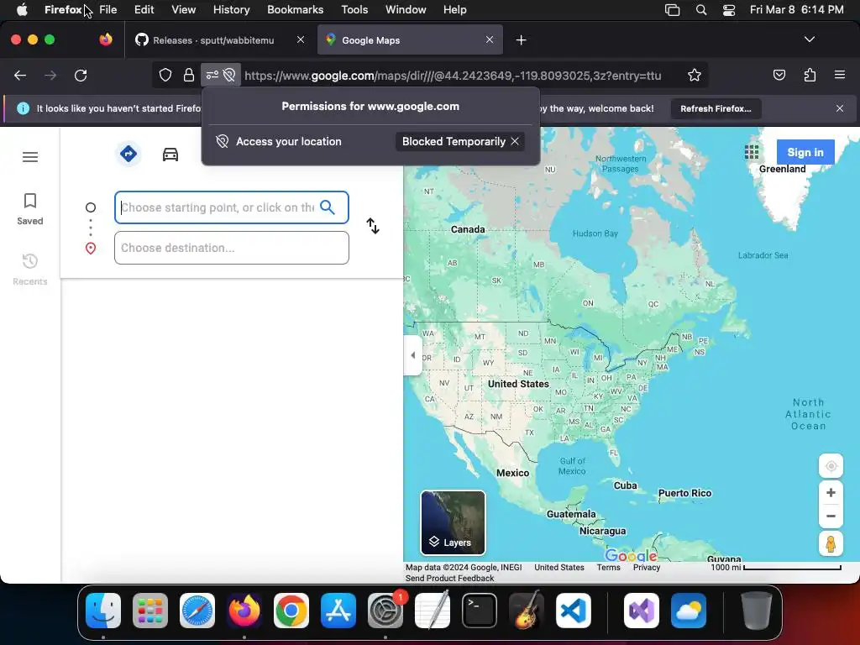Click the Choose destination input field
This screenshot has width=860, height=645.
[x=232, y=248]
